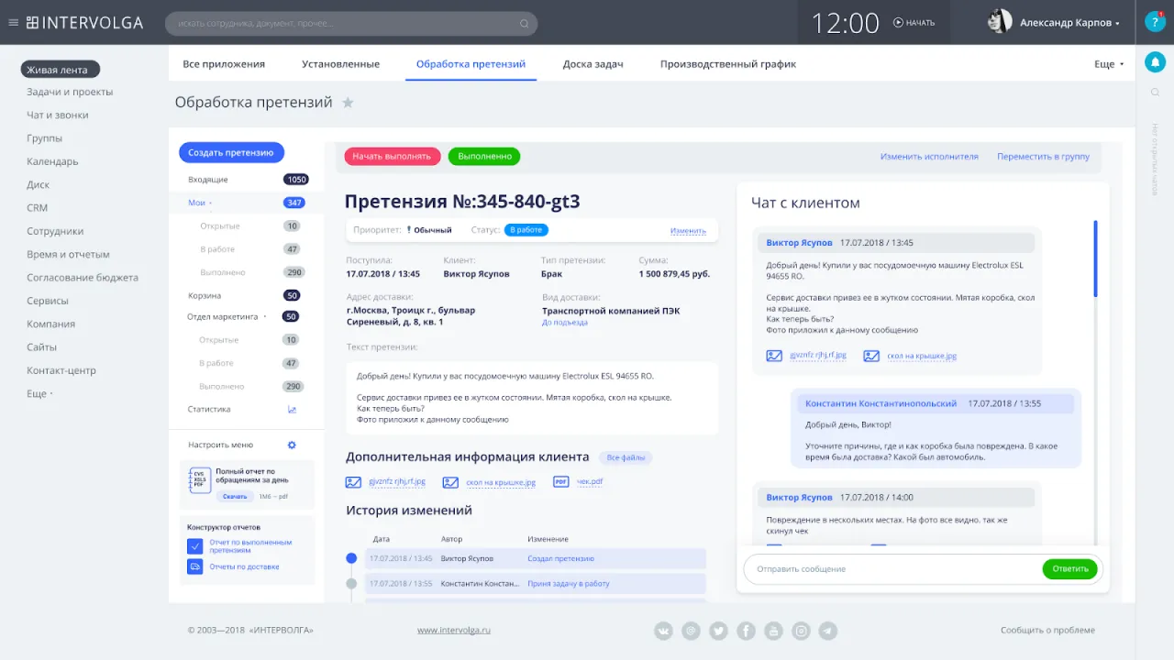This screenshot has height=660, width=1174.
Task: Open the VK icon in the footer
Action: click(x=663, y=631)
